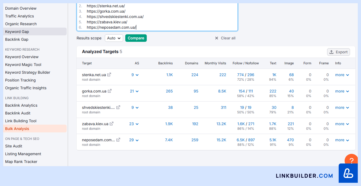Expand AS score 9 for stenka.net.ua

[x=135, y=75]
